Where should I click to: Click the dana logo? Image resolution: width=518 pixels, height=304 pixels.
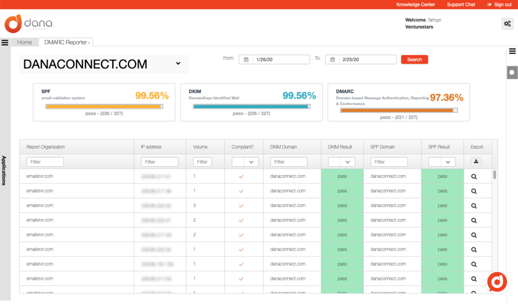tap(28, 23)
